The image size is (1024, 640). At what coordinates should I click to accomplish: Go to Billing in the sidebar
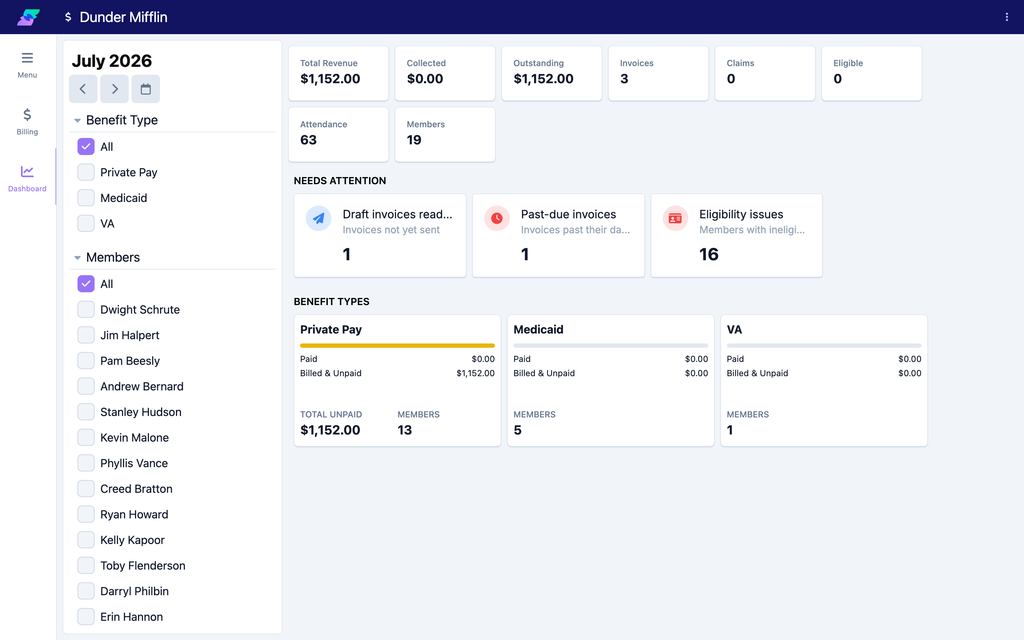tap(27, 122)
